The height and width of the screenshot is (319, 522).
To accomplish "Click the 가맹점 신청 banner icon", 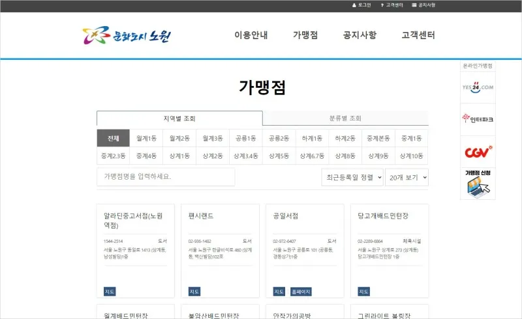I will point(478,184).
